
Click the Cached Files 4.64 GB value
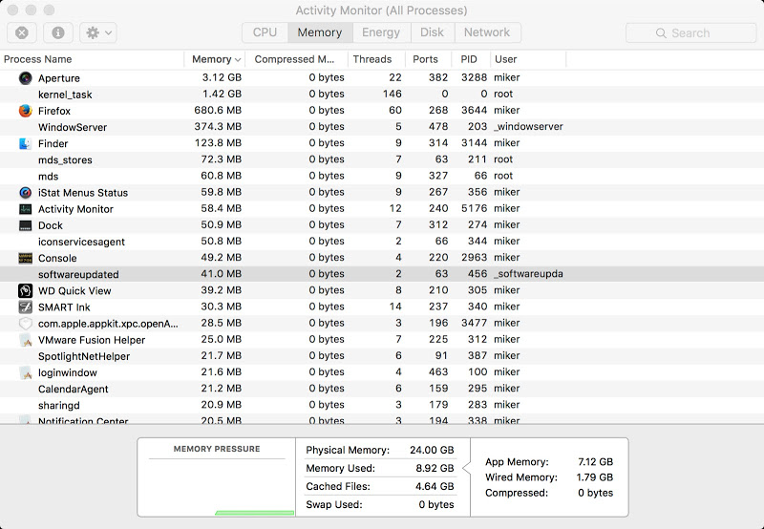[435, 486]
